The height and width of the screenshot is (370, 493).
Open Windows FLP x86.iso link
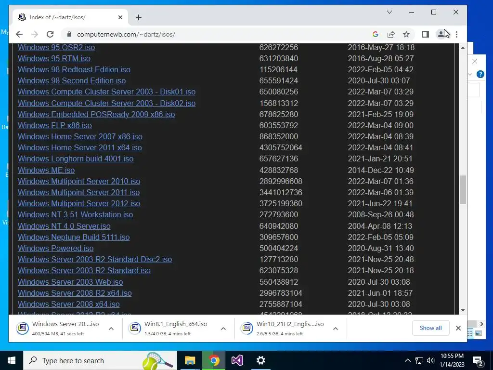[x=55, y=125]
